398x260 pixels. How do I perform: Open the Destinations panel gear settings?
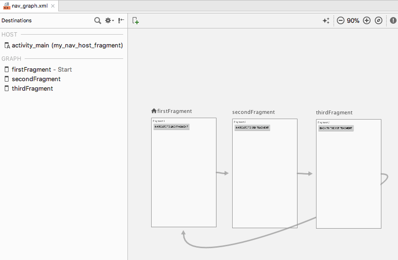tap(109, 20)
